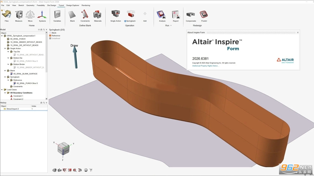314x176 pixels.
Task: Collapse the Bottom Die tree node
Action: (8, 58)
